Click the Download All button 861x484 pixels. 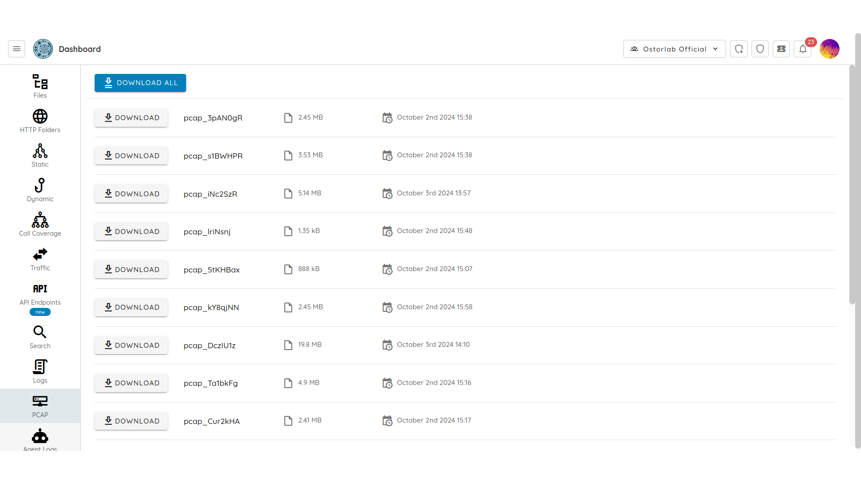[x=140, y=83]
